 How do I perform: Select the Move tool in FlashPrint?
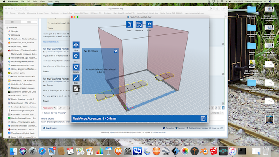click(76, 56)
